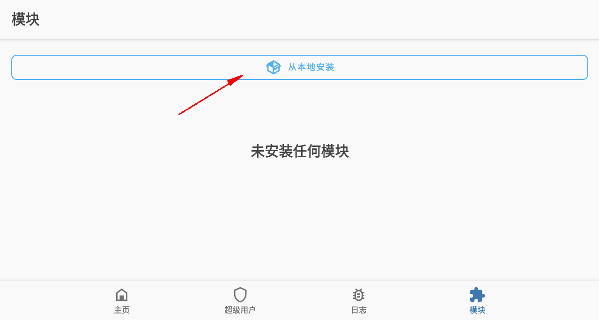599x320 pixels.
Task: Click the empty header area right of title
Action: pyautogui.click(x=318, y=20)
